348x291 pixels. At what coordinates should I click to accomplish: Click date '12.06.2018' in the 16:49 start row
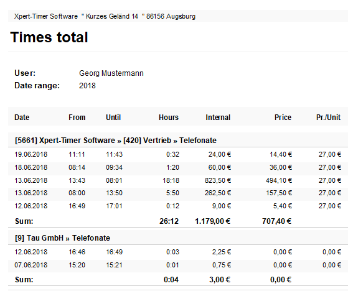(31, 206)
